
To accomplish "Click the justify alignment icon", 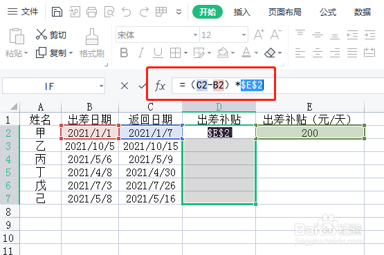I will 352,53.
